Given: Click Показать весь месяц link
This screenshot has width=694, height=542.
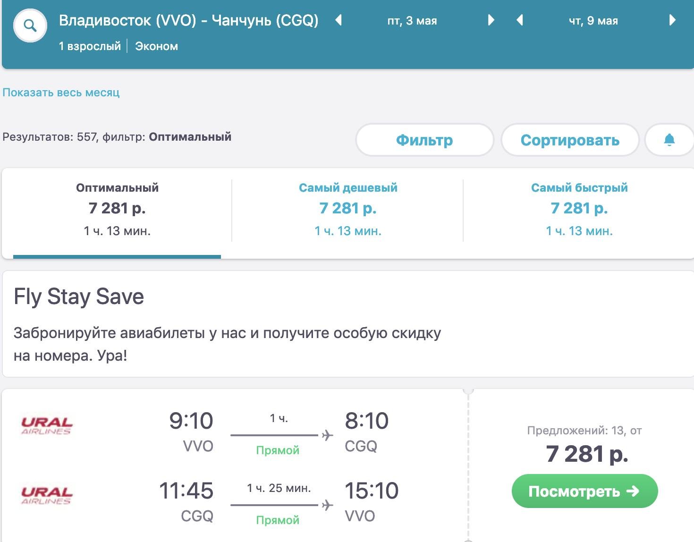Looking at the screenshot, I should 61,93.
